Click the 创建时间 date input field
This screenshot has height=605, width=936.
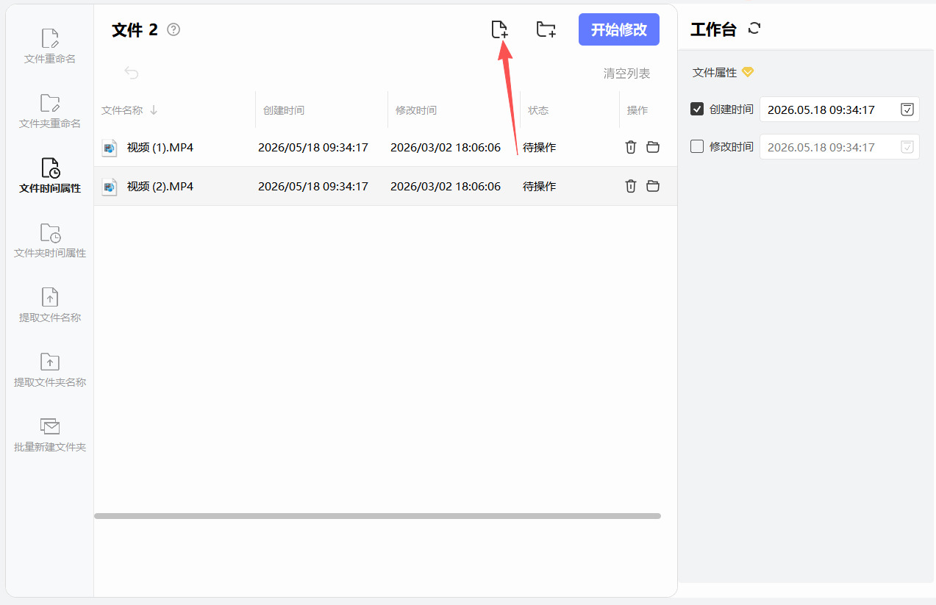[840, 110]
